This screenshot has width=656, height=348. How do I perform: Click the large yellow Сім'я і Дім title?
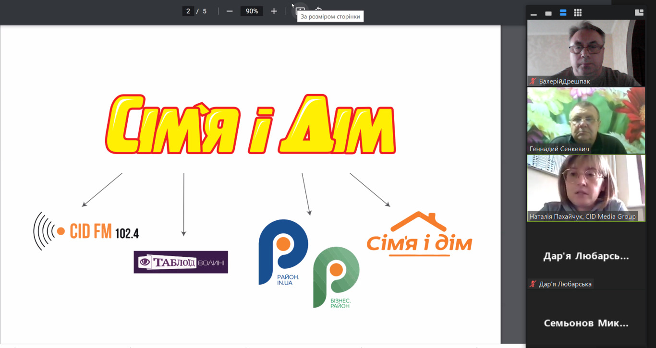250,124
